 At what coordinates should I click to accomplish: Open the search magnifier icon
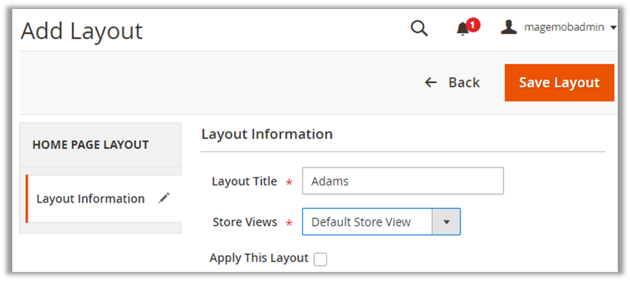point(419,28)
